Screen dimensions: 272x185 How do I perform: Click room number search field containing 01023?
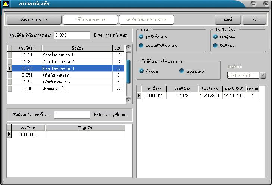(x=72, y=35)
